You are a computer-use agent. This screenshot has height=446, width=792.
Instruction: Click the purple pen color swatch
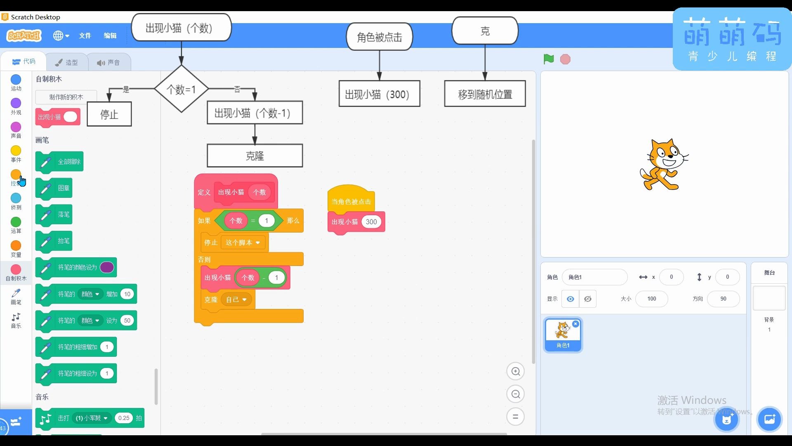pos(107,268)
